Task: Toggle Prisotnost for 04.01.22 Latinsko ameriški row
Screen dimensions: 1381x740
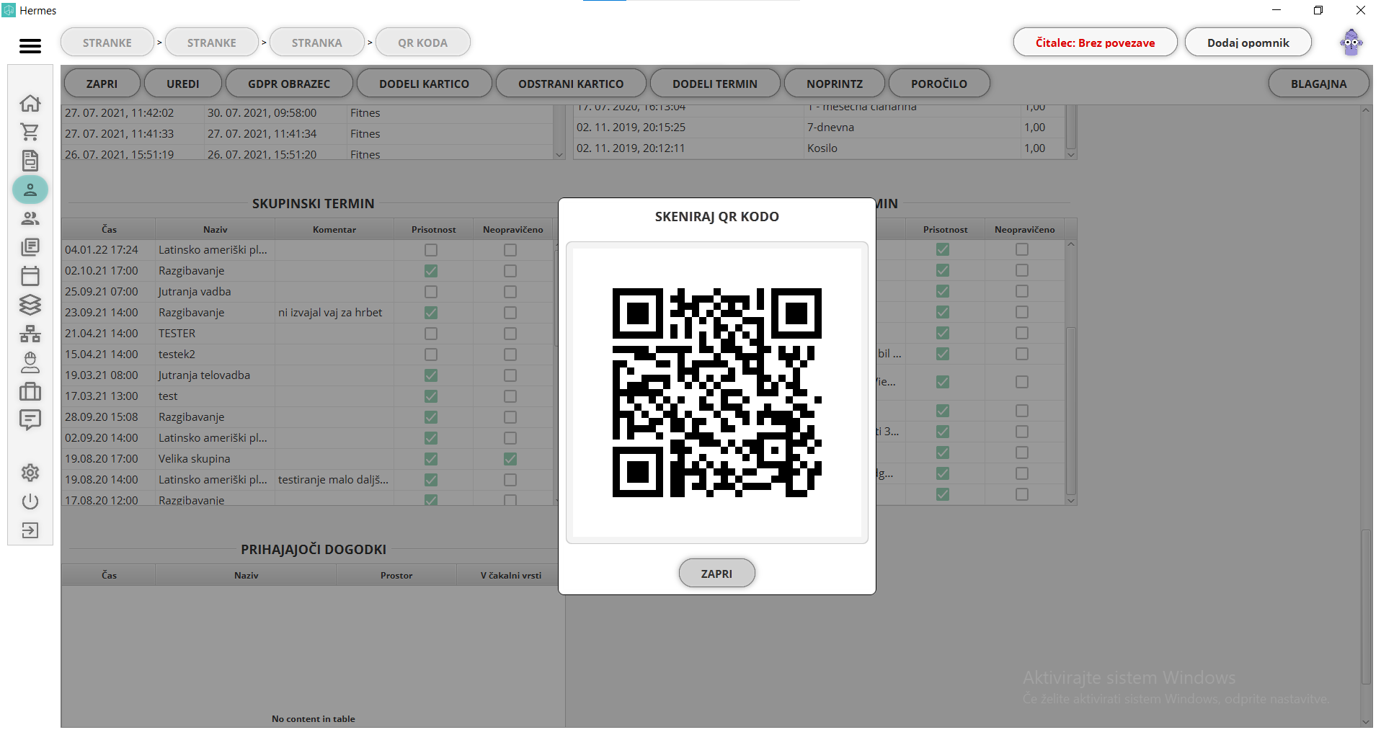Action: (x=431, y=250)
